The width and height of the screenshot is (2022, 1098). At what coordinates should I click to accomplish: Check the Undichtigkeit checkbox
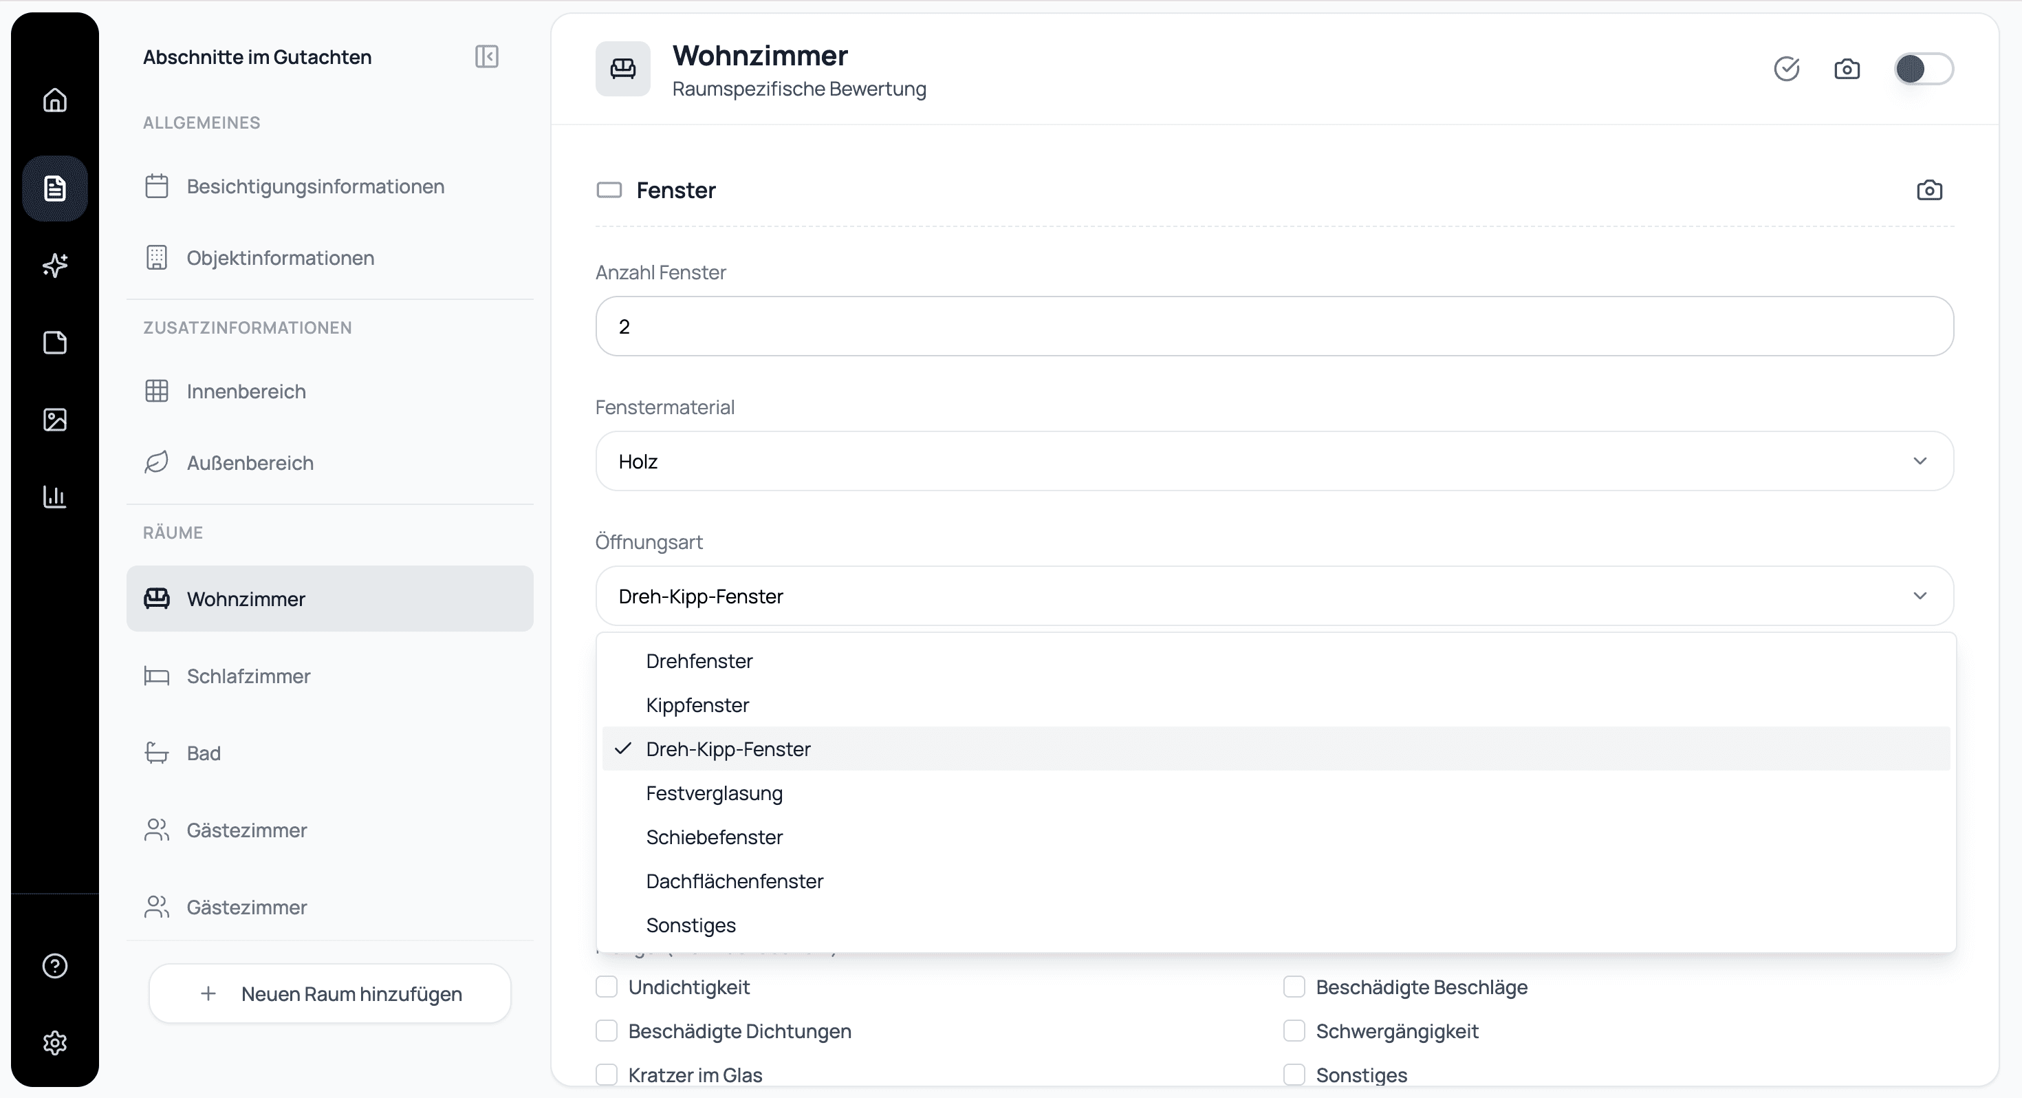click(607, 987)
